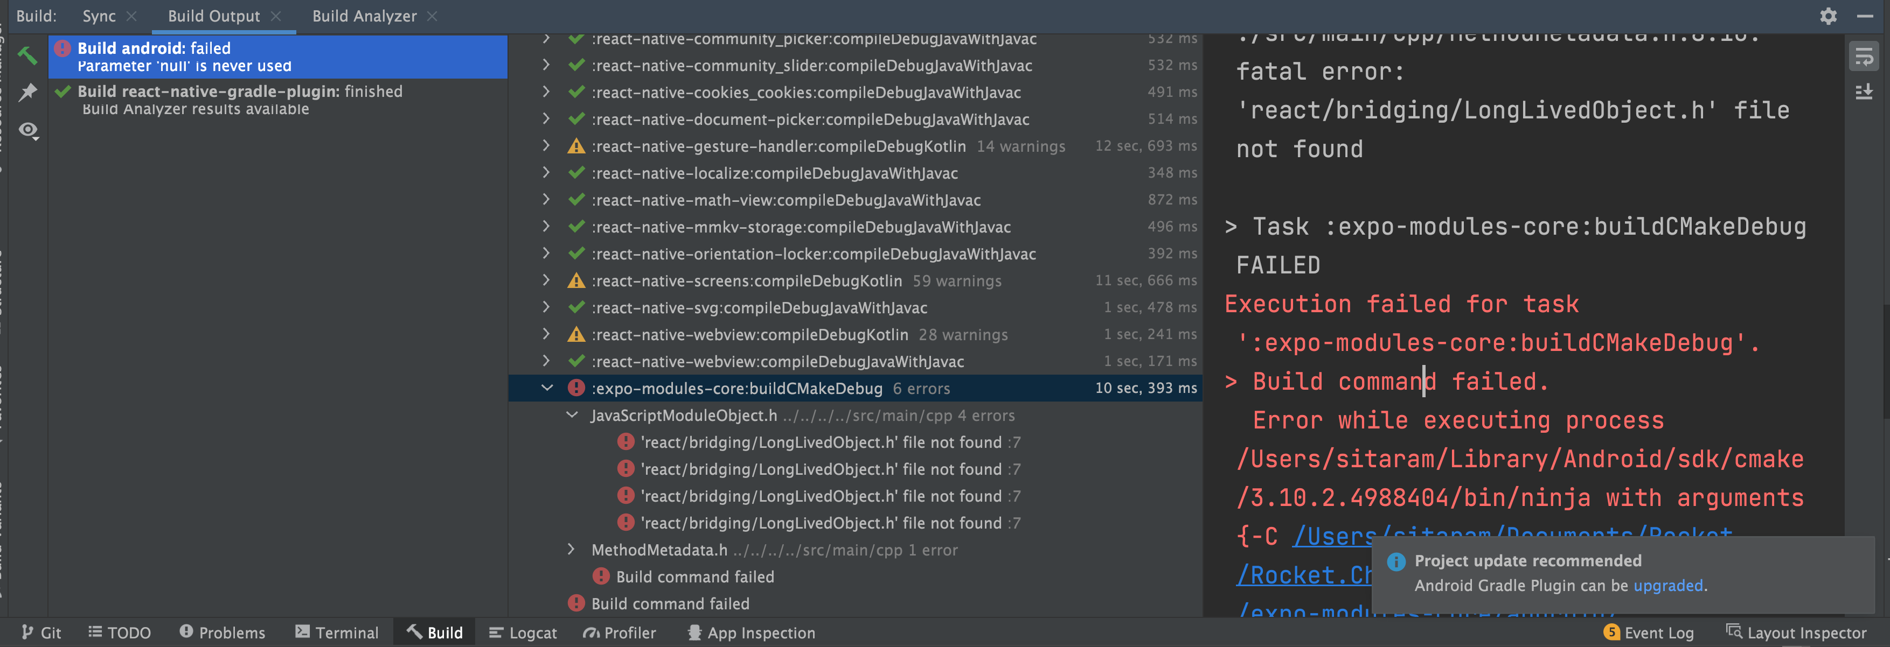Open the Event Log
1890x647 pixels.
(x=1649, y=632)
